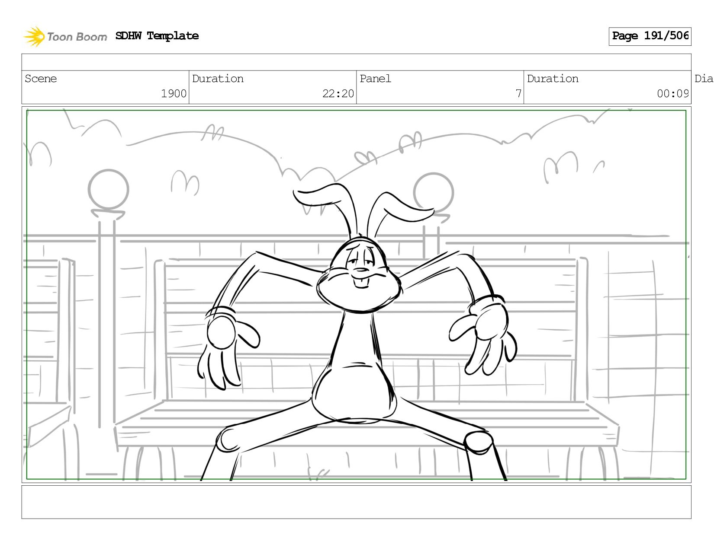The height and width of the screenshot is (551, 714).
Task: Select the Panel label
Action: (375, 79)
